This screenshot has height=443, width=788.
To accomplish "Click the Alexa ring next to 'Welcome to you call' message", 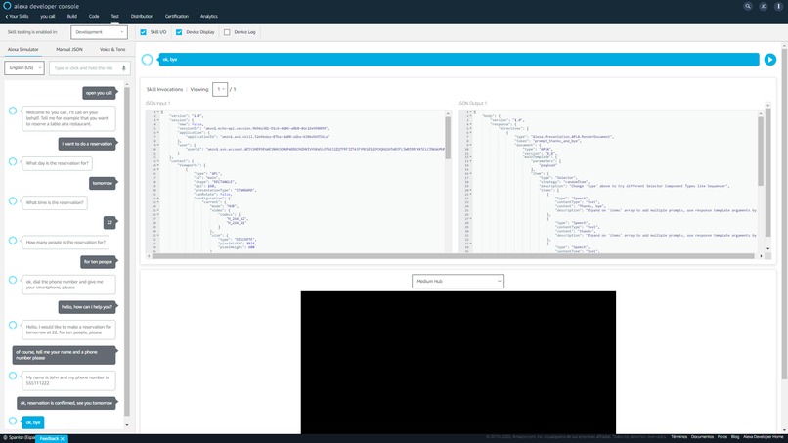I will coord(13,111).
